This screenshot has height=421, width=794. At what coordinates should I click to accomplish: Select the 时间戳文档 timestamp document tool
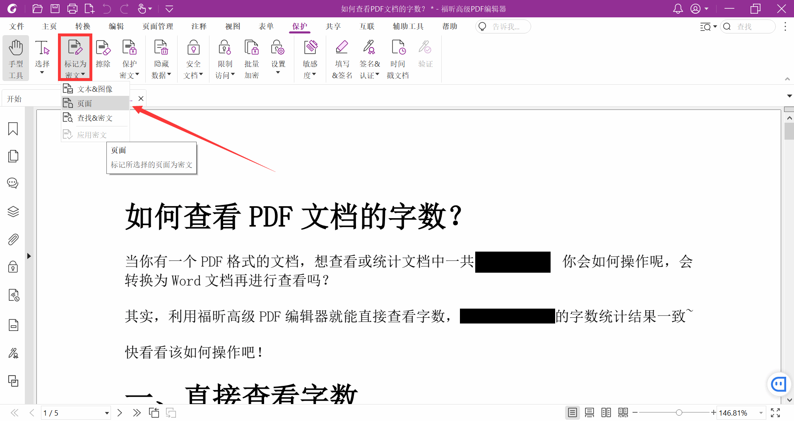[397, 58]
